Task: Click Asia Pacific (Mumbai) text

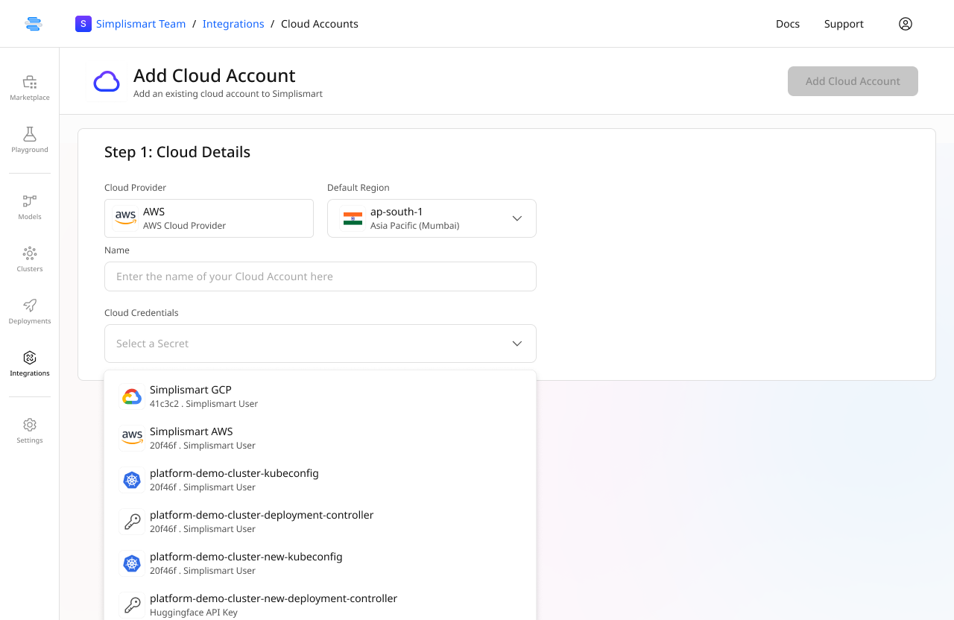Action: click(x=414, y=226)
